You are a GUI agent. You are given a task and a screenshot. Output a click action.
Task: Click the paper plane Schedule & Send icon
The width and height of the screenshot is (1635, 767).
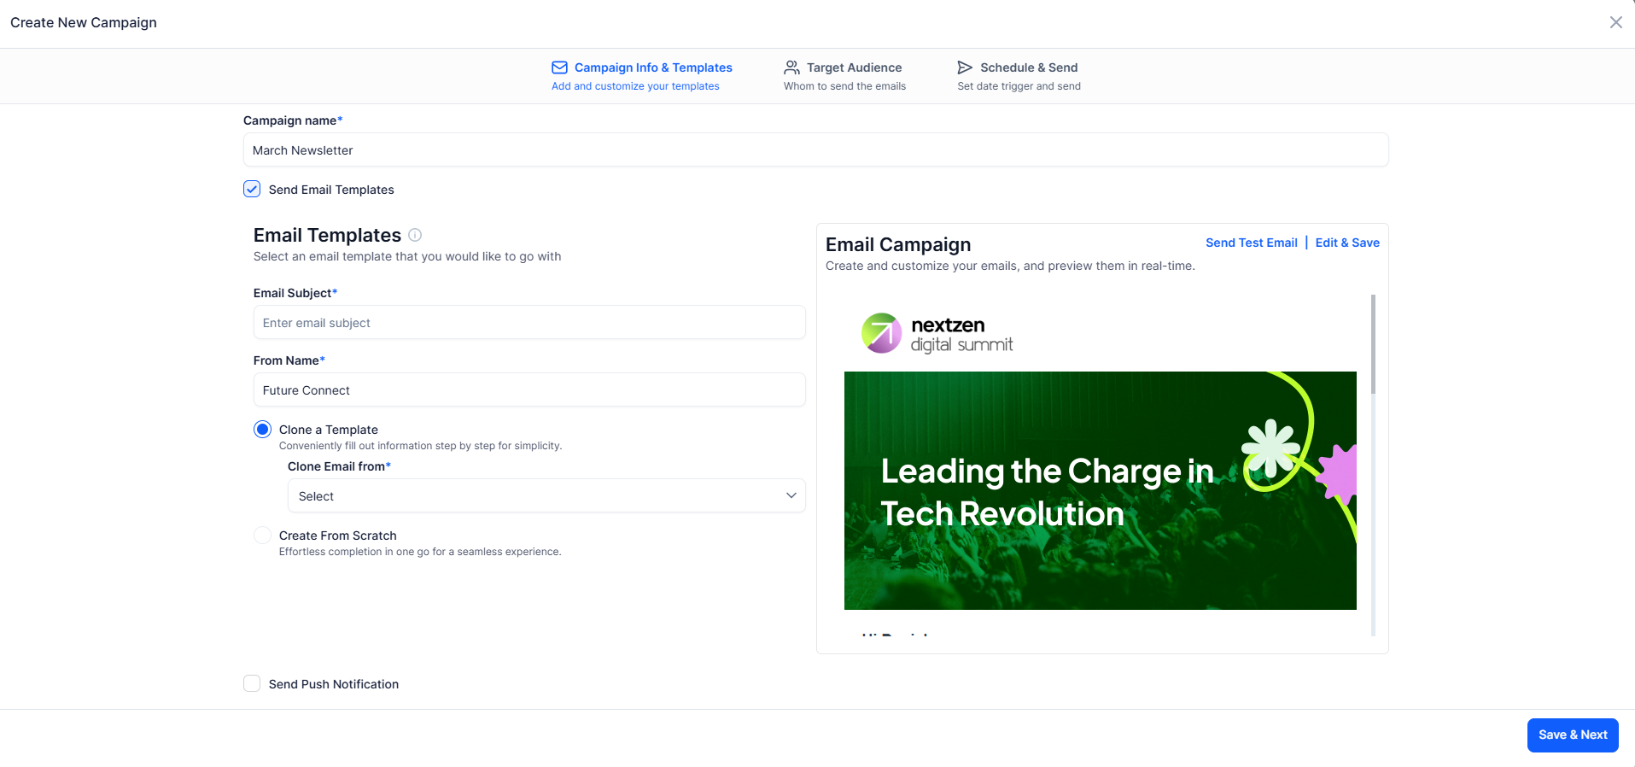click(965, 67)
